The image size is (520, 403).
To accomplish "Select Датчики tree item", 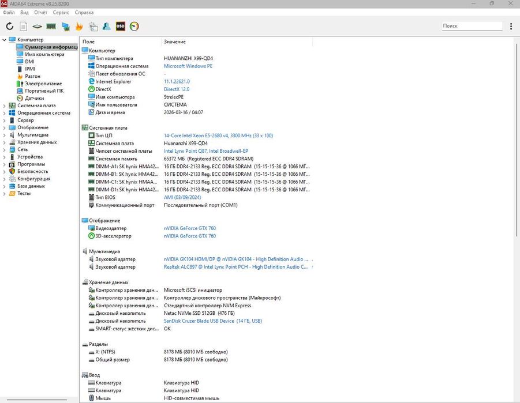I will [x=31, y=98].
